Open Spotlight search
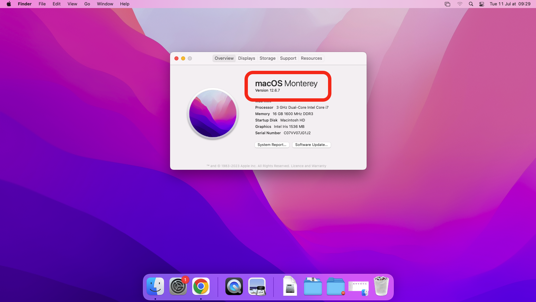Screen dimensions: 536x302 click(x=471, y=4)
